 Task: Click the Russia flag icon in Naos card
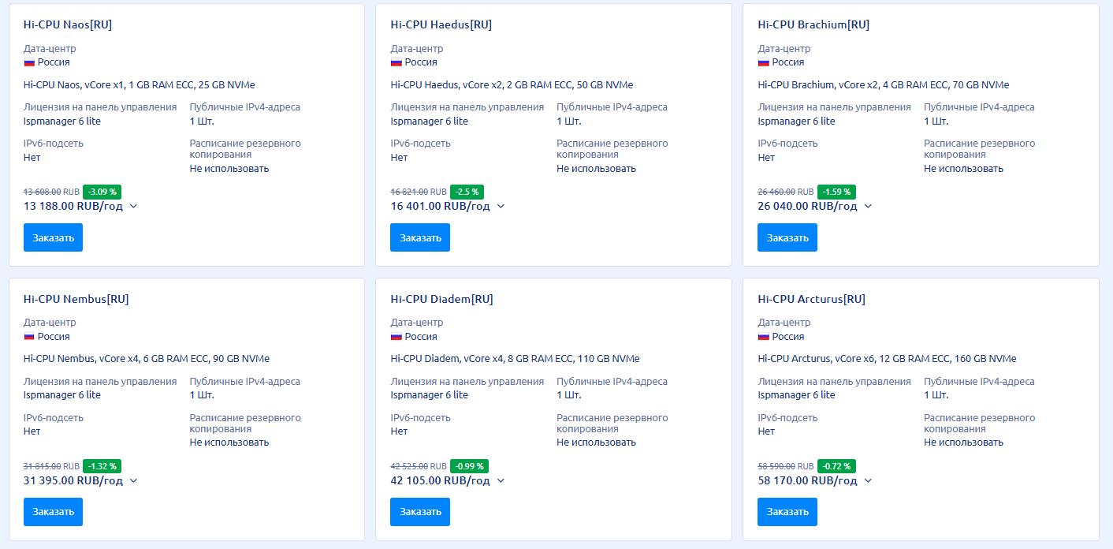point(29,62)
